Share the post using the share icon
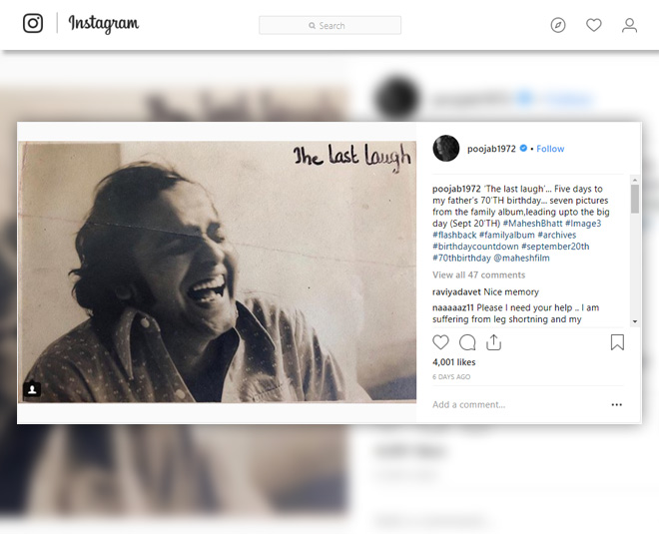Screen dimensions: 659x534 (x=493, y=342)
